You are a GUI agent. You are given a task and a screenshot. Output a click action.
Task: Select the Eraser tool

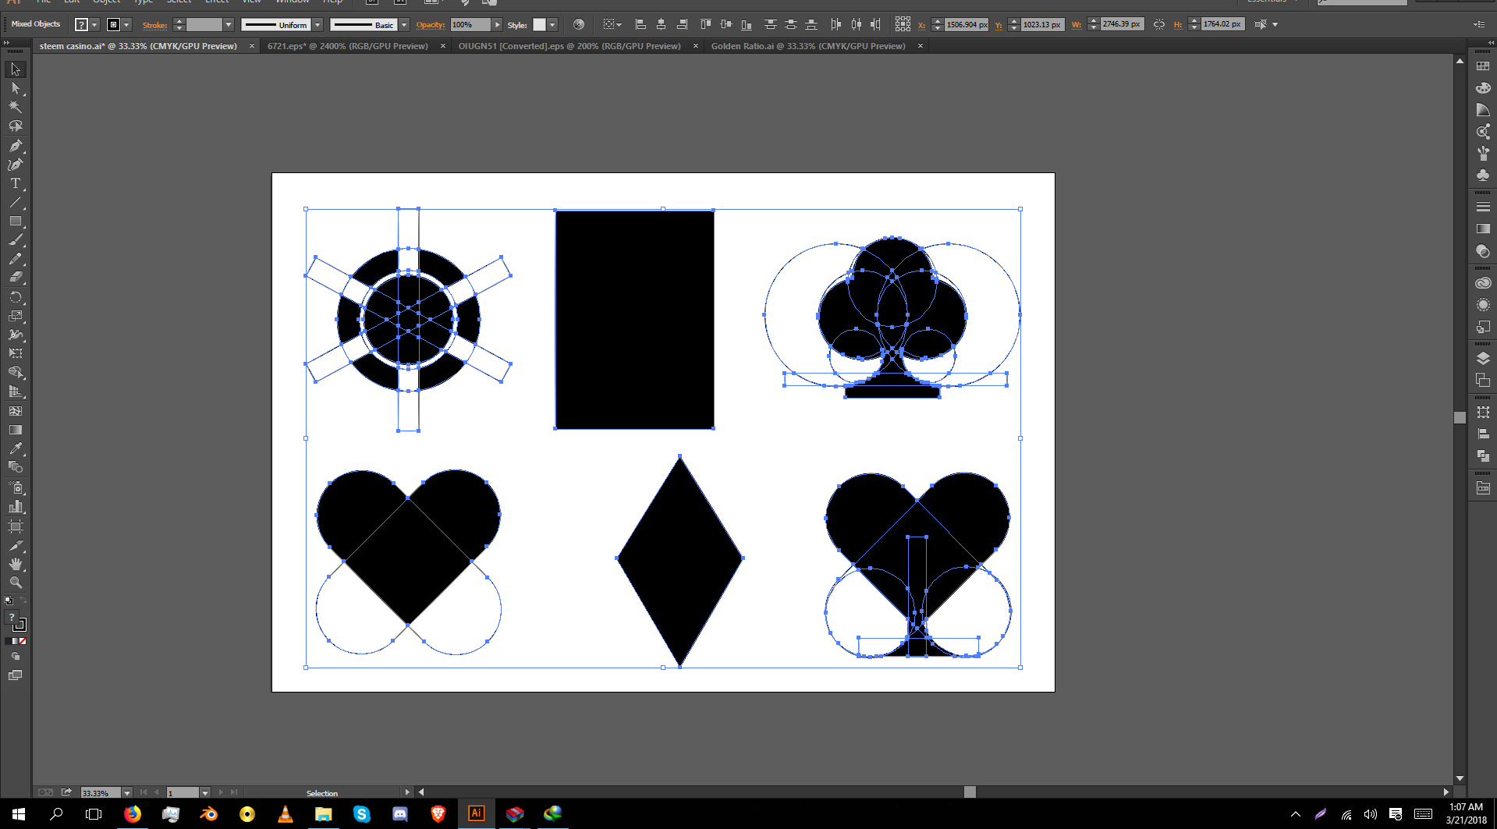click(15, 278)
